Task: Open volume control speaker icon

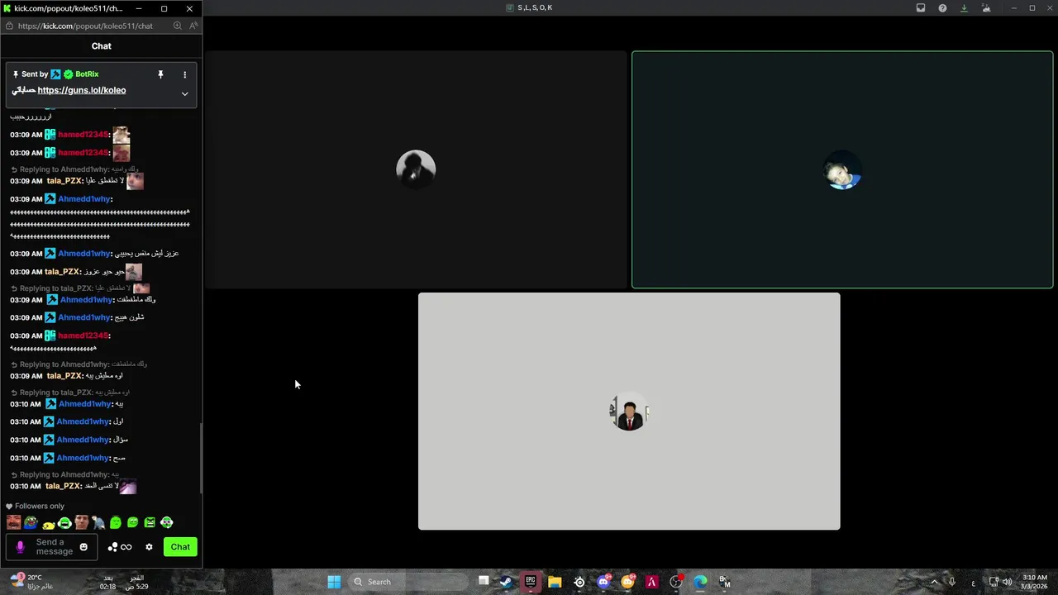Action: [x=1007, y=582]
